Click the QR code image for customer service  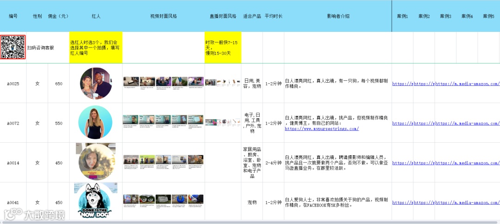(x=13, y=47)
